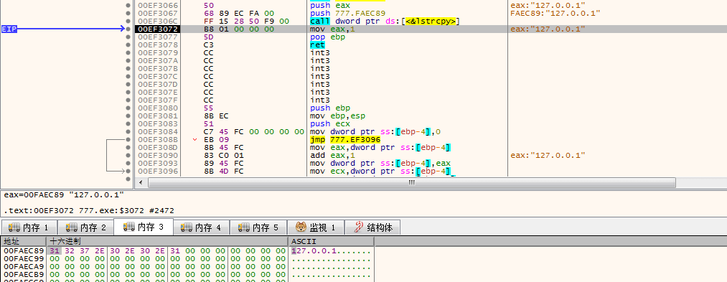Screen dimensions: 727x282
Task: Switch to the 内存 2 tab
Action: pos(87,227)
